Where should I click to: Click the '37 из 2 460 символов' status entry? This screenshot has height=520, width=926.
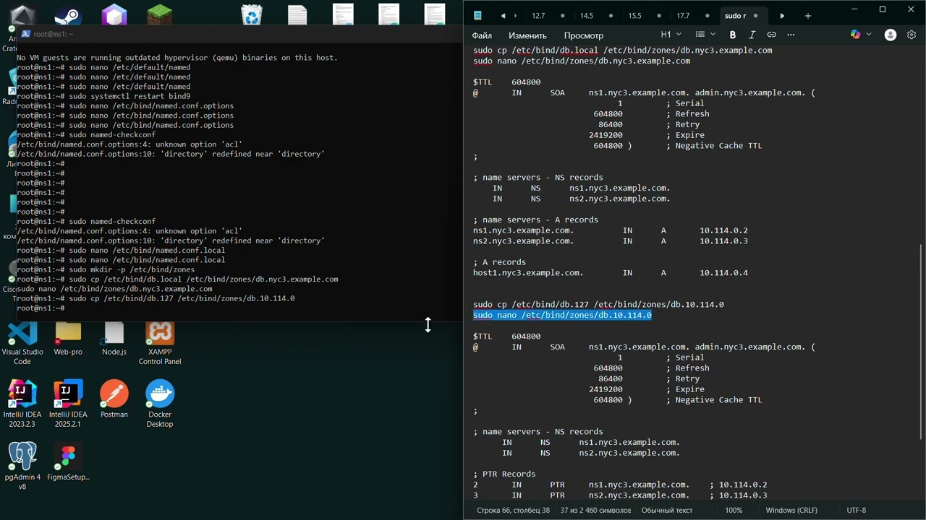coord(595,510)
